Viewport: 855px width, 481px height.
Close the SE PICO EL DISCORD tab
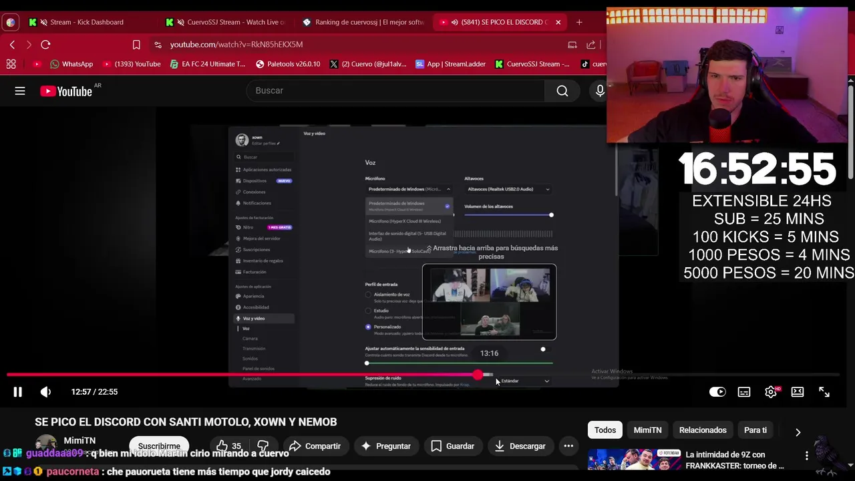(558, 22)
